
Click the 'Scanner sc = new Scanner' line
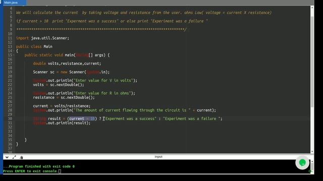point(71,72)
